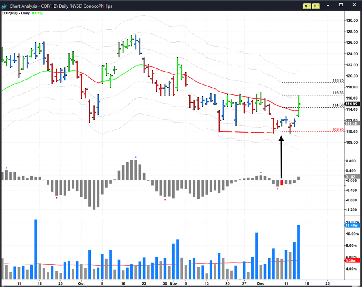Select the 0.152 histogram value tag
The width and height of the screenshot is (362, 287).
pos(350,177)
